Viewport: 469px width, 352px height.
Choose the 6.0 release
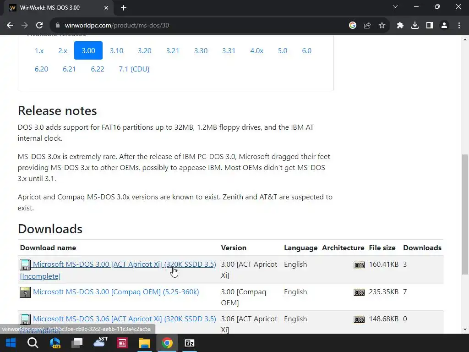pyautogui.click(x=306, y=50)
